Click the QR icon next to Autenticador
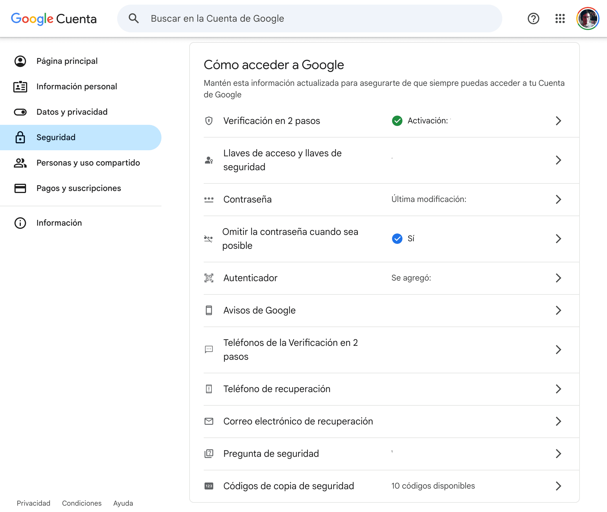 tap(209, 278)
